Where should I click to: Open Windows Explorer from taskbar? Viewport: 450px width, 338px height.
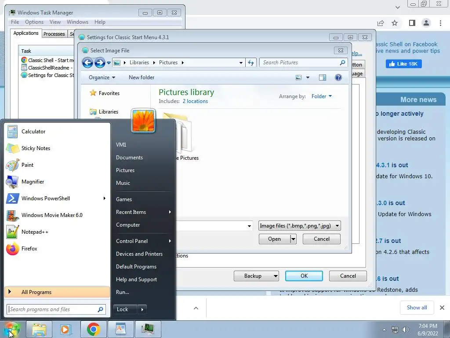coord(39,329)
